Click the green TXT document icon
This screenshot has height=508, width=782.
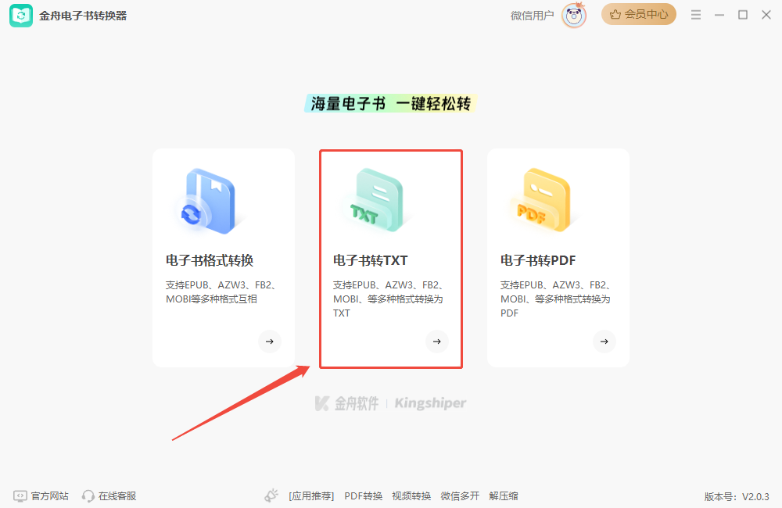click(378, 200)
